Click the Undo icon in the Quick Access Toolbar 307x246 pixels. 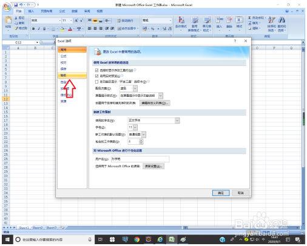21,5
